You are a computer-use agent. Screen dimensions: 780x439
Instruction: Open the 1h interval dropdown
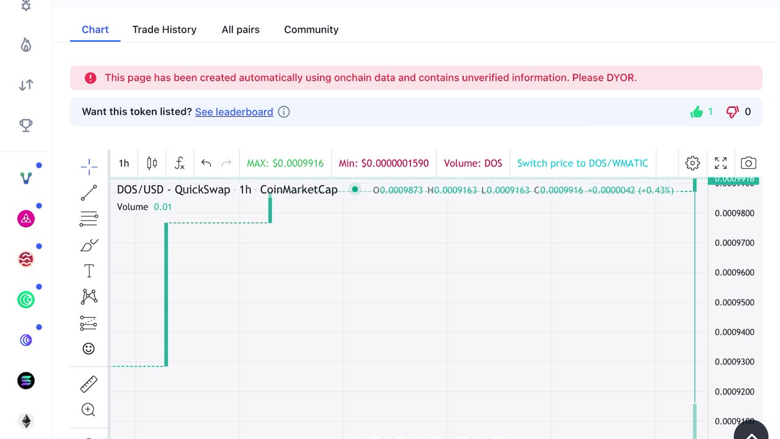[124, 163]
